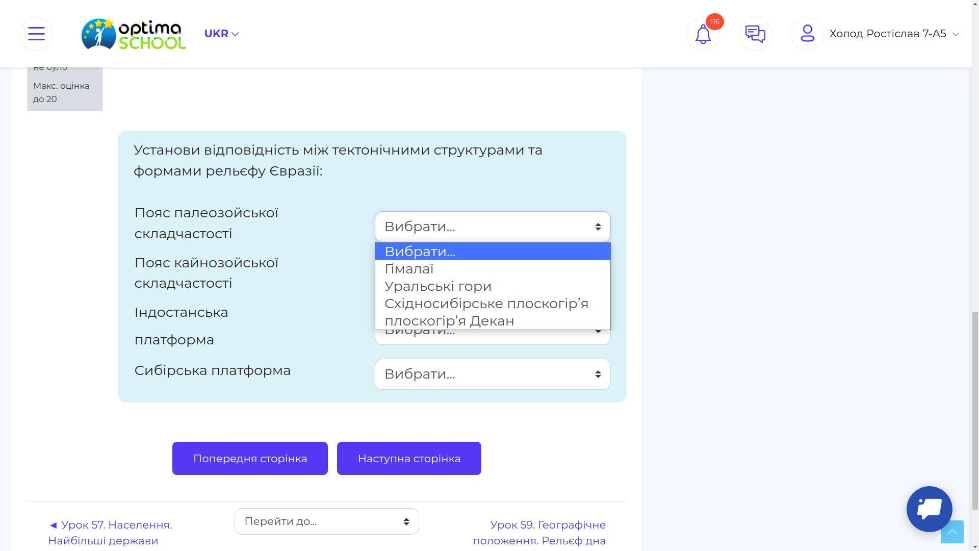The width and height of the screenshot is (979, 551).
Task: Open the chat messages icon
Action: pos(755,34)
